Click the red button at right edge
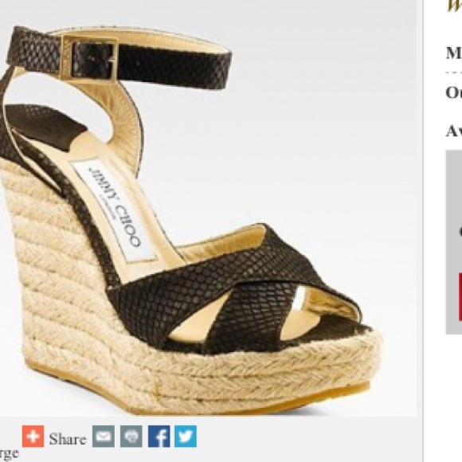Viewport: 462px width, 462px height. [x=460, y=296]
